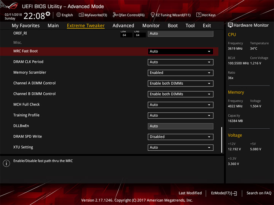This screenshot has height=205, width=274.
Task: Open Hot Keys question mark icon
Action: (x=199, y=15)
